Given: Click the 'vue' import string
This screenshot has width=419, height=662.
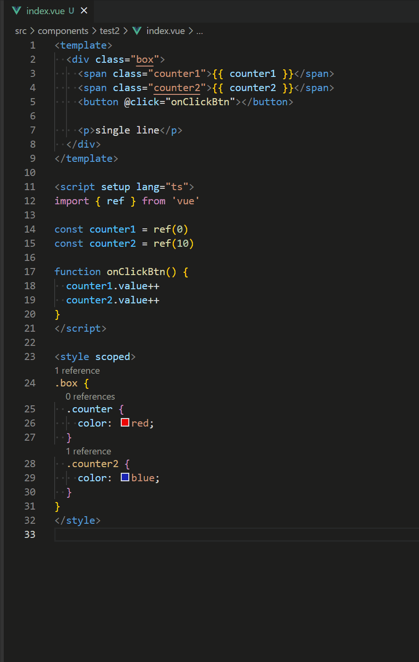Looking at the screenshot, I should pyautogui.click(x=185, y=201).
